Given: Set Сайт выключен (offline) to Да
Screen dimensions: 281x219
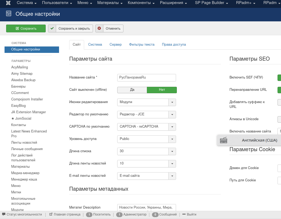Looking at the screenshot, I should 132,90.
